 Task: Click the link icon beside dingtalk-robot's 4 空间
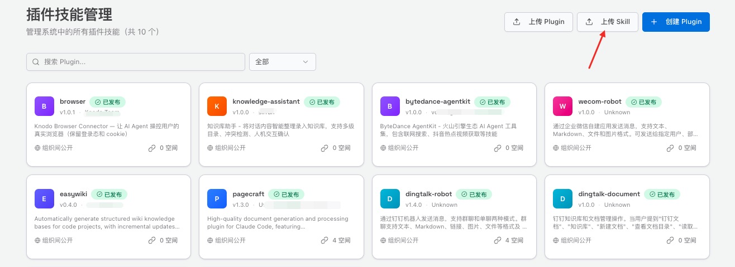point(498,240)
